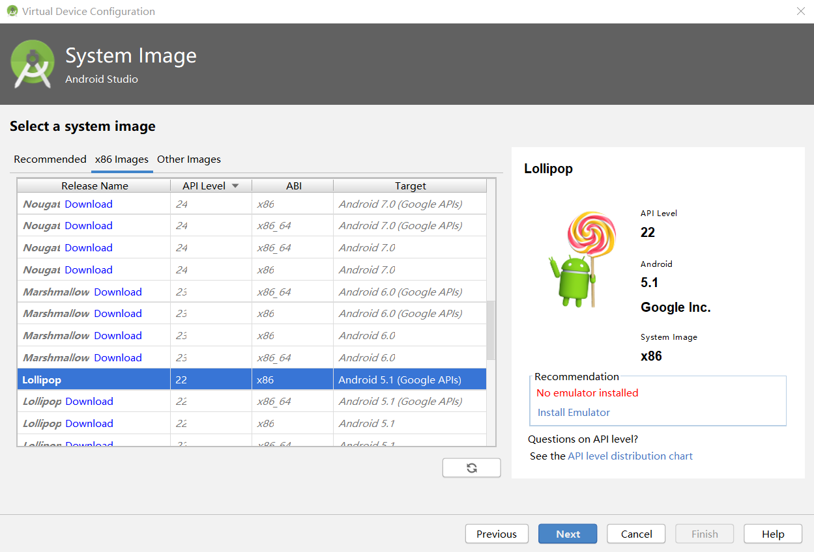Image resolution: width=814 pixels, height=552 pixels.
Task: Sort by ABI column header
Action: pyautogui.click(x=293, y=186)
